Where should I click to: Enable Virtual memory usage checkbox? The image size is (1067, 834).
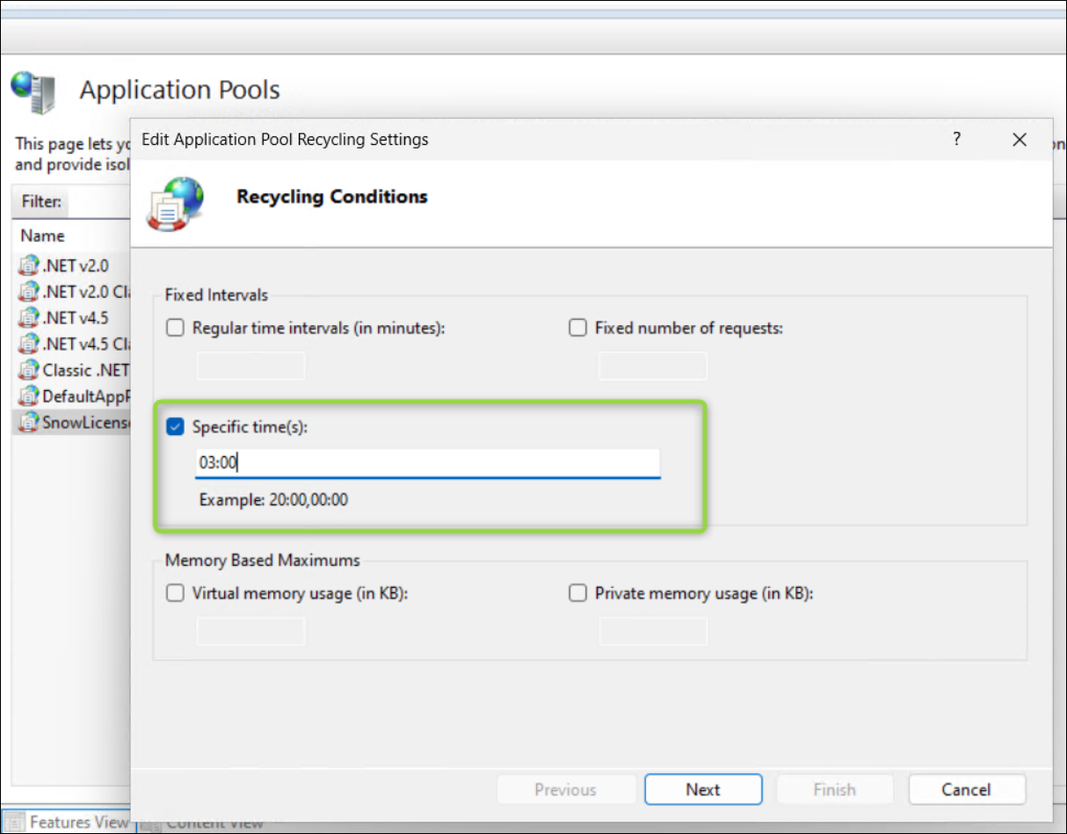[x=176, y=593]
